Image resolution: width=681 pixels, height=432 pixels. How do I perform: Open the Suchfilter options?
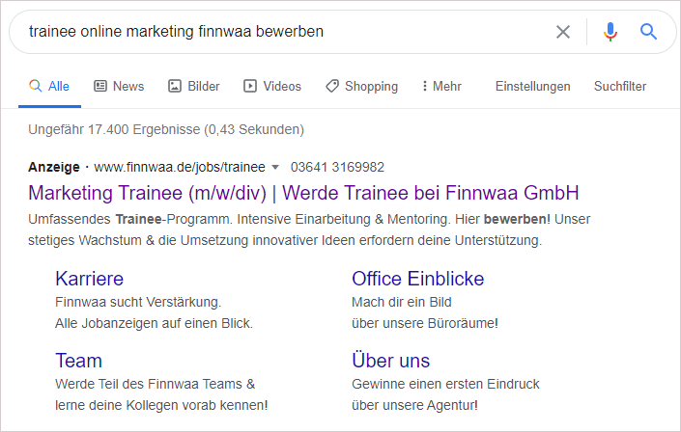click(620, 86)
